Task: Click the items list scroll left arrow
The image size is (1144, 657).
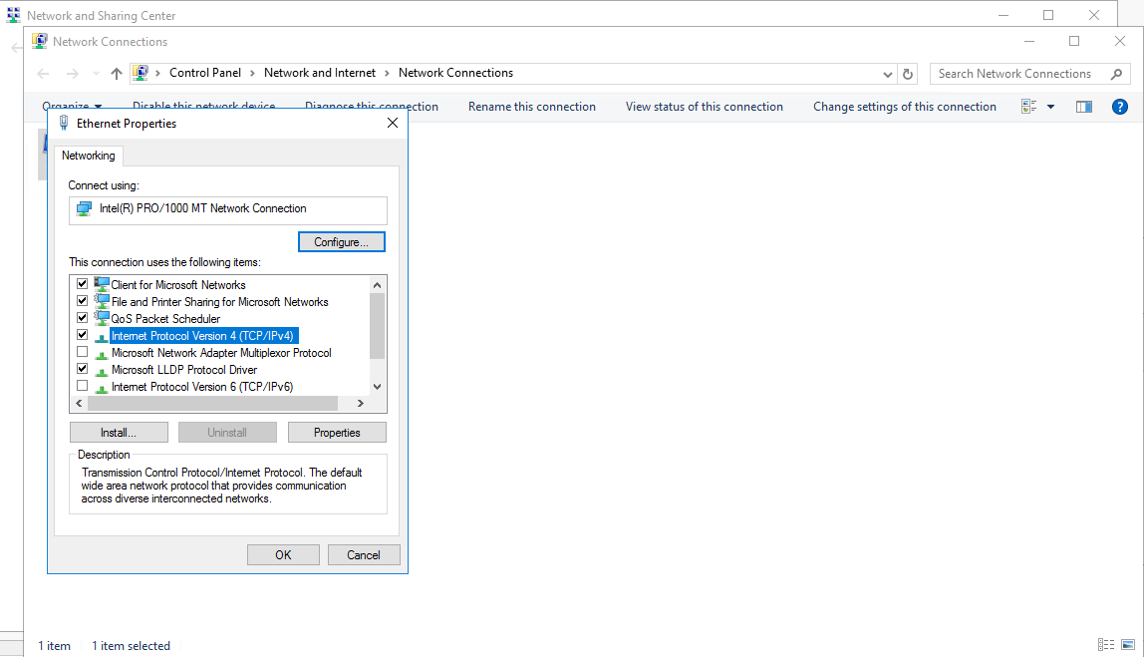Action: (x=79, y=404)
